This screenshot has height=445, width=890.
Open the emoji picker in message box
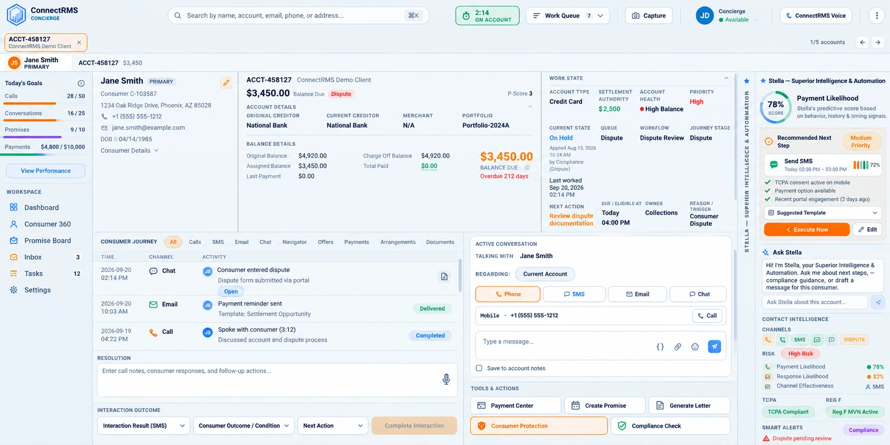click(695, 347)
